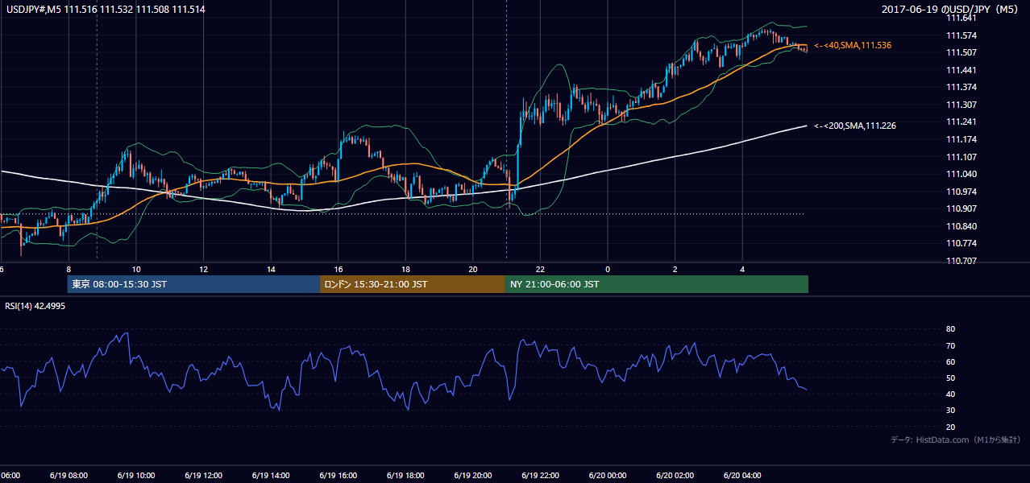Click RSI level 30 on axis

click(x=951, y=410)
